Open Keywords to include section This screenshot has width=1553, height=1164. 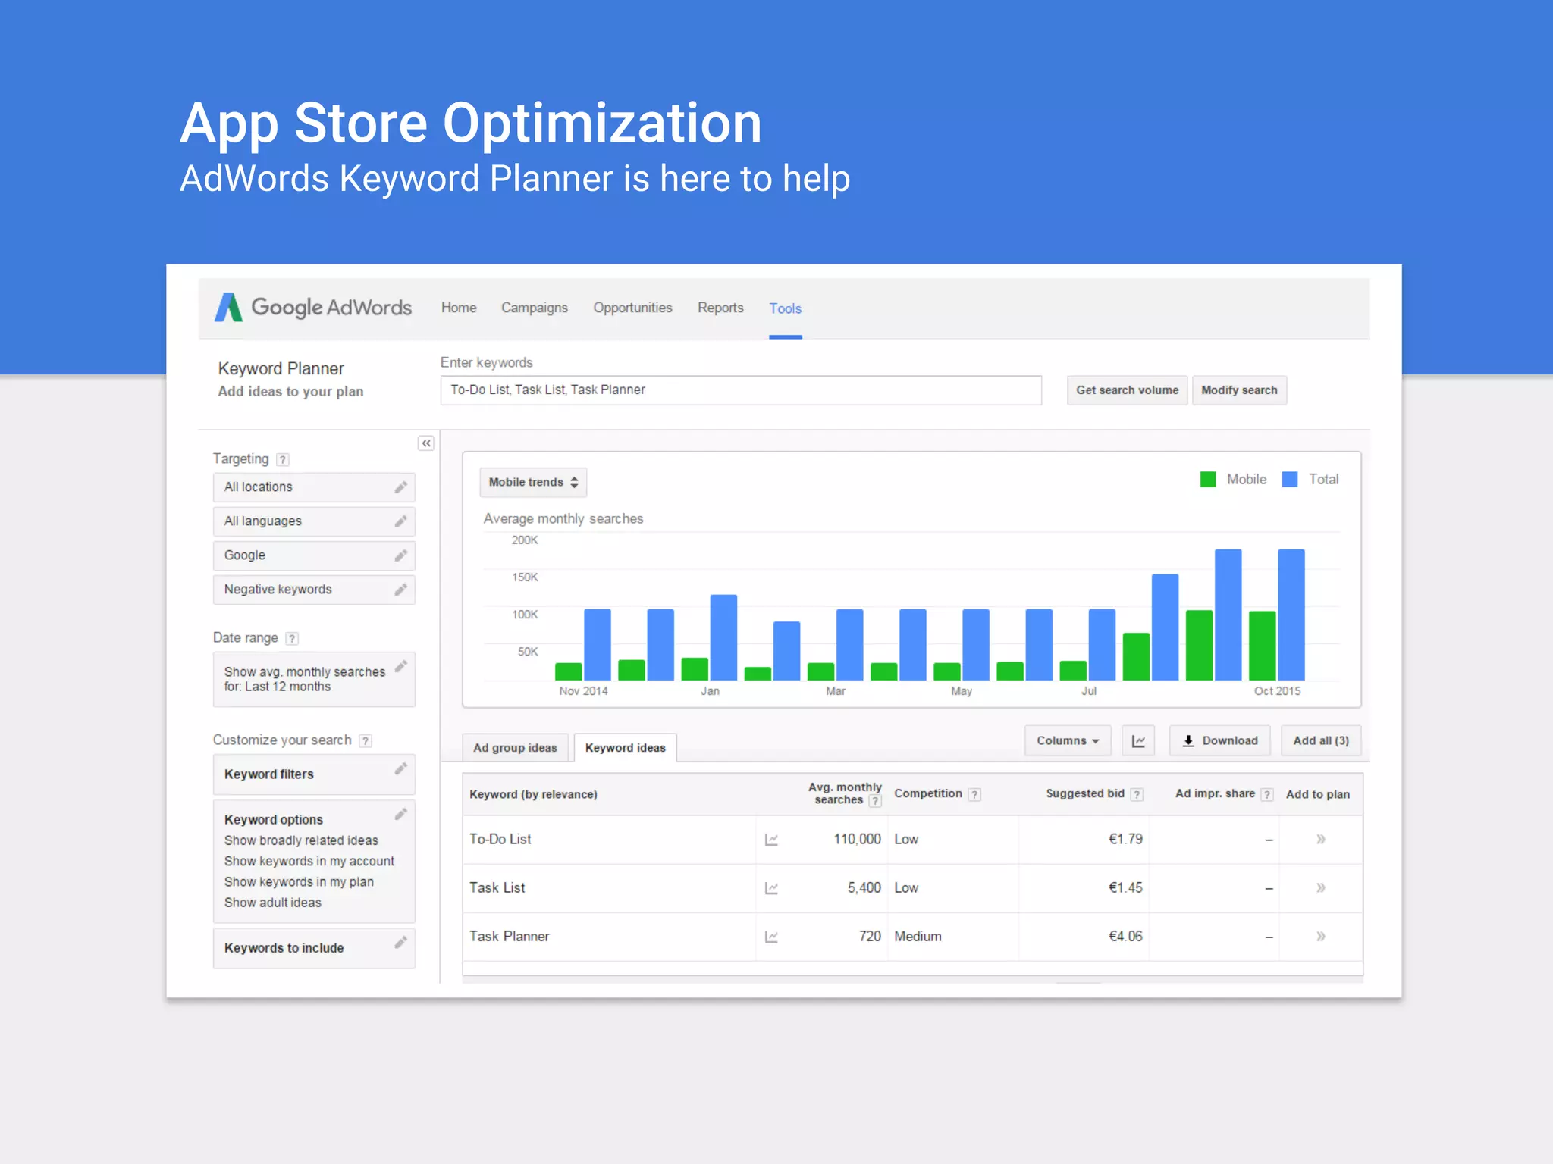coord(314,948)
